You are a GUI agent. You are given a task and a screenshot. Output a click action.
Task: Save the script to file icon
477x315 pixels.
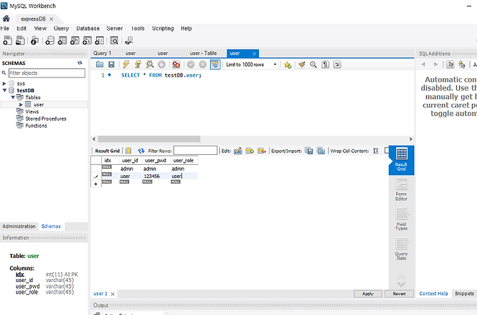pyautogui.click(x=111, y=64)
